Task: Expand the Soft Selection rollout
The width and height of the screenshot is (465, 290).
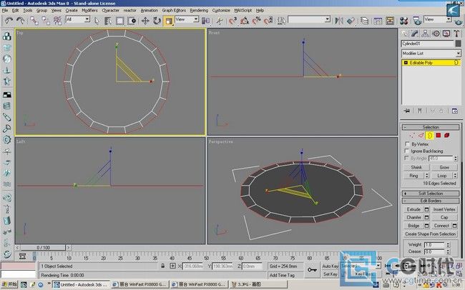Action: tap(431, 194)
